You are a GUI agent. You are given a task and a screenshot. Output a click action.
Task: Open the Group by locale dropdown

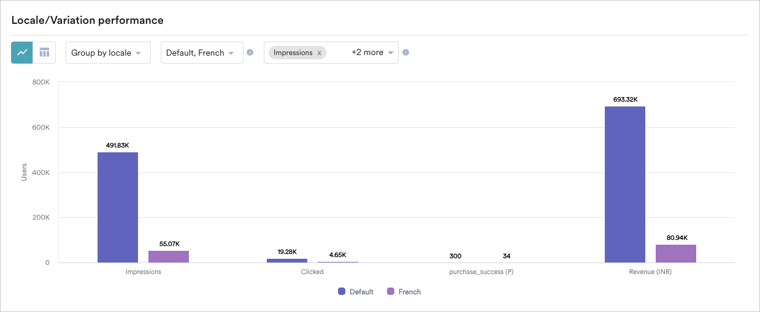click(108, 53)
